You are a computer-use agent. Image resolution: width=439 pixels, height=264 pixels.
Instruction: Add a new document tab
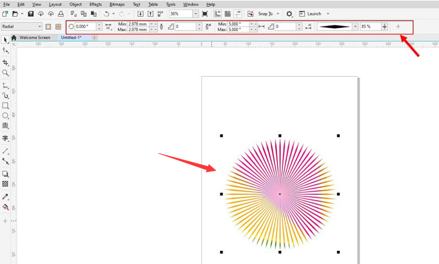(95, 38)
